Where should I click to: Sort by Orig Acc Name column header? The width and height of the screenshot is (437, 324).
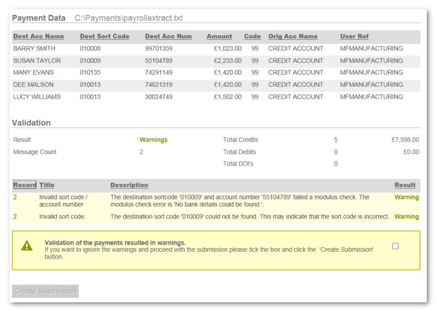coord(293,36)
